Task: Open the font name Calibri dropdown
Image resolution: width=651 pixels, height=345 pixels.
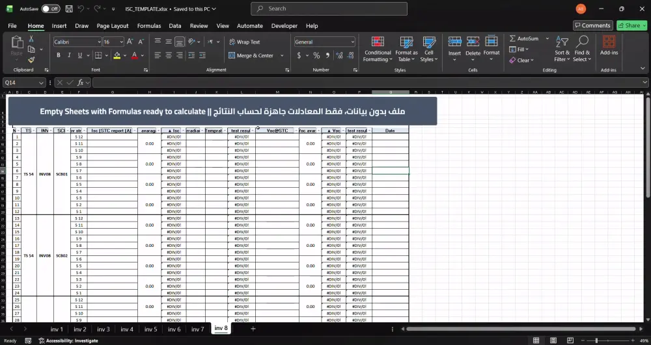Action: 99,42
